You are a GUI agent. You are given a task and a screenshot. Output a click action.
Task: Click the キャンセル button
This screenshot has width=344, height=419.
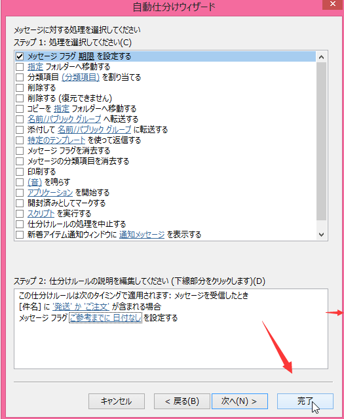click(x=117, y=401)
